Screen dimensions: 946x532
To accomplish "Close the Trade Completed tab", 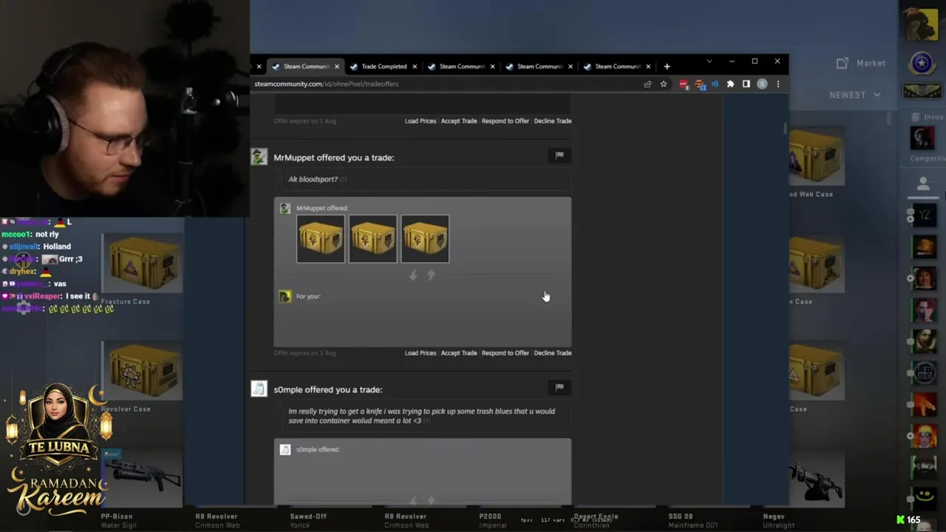I will (x=414, y=66).
